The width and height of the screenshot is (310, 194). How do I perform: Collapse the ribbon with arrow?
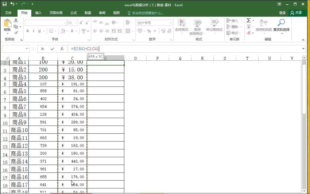303,40
